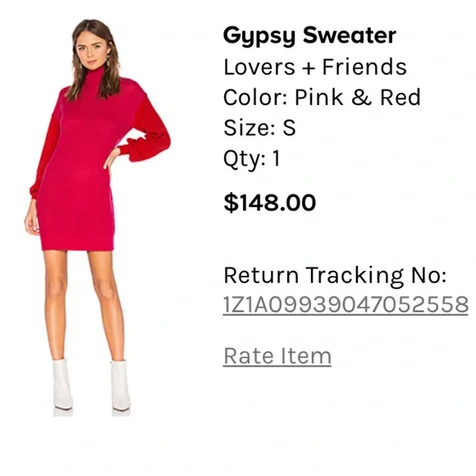Screen dimensions: 476x476
Task: Click the $148.00 price
Action: tap(270, 203)
